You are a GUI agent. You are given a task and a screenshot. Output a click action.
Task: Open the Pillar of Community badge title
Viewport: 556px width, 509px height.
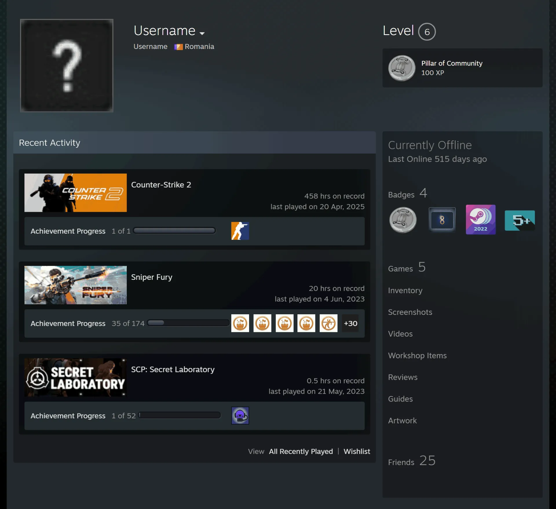[452, 63]
